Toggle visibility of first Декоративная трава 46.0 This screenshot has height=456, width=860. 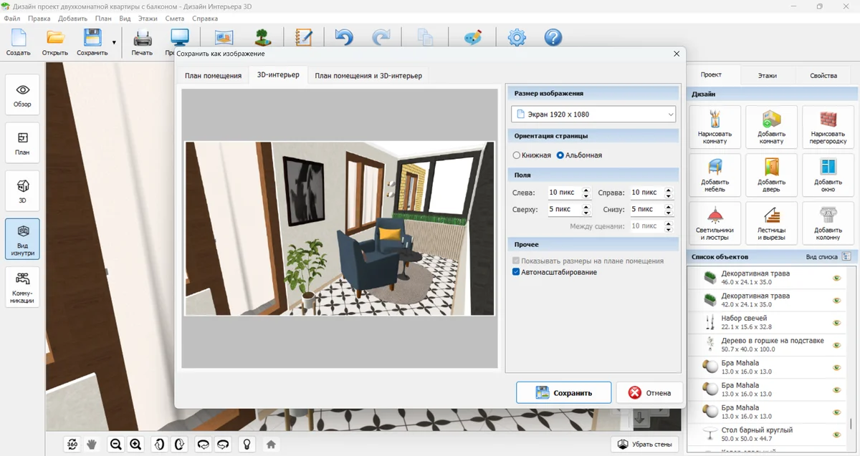[836, 278]
